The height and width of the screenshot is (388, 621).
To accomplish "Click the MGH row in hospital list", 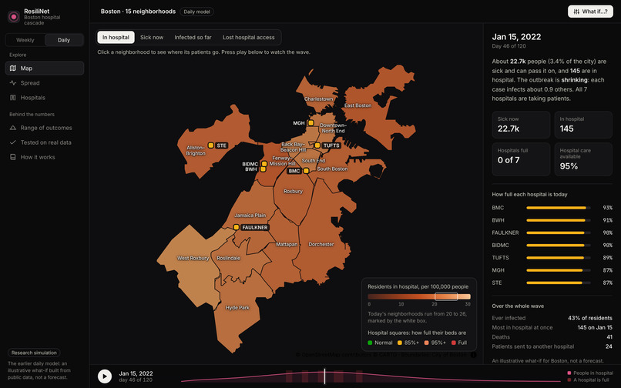I will [x=552, y=270].
